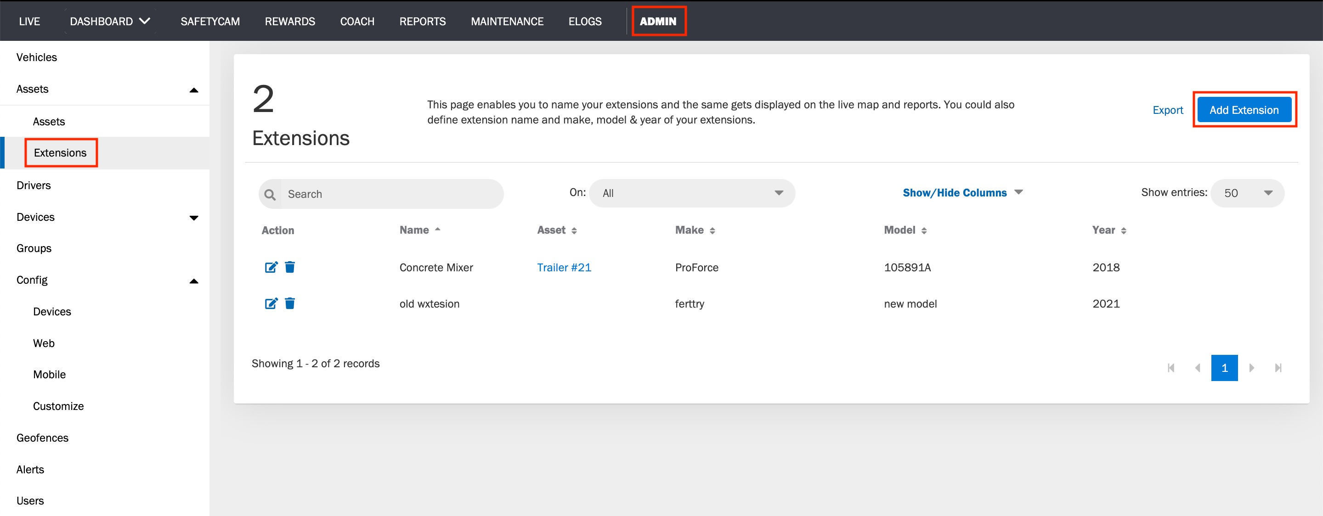Go to the next page of records
This screenshot has height=516, width=1323.
pyautogui.click(x=1252, y=368)
